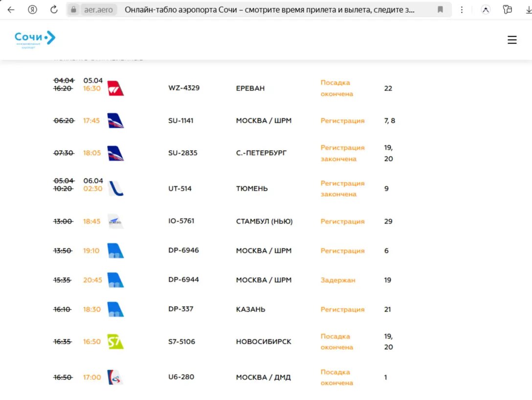Click status Задержан for DP-6944
532x400 pixels.
tap(338, 280)
